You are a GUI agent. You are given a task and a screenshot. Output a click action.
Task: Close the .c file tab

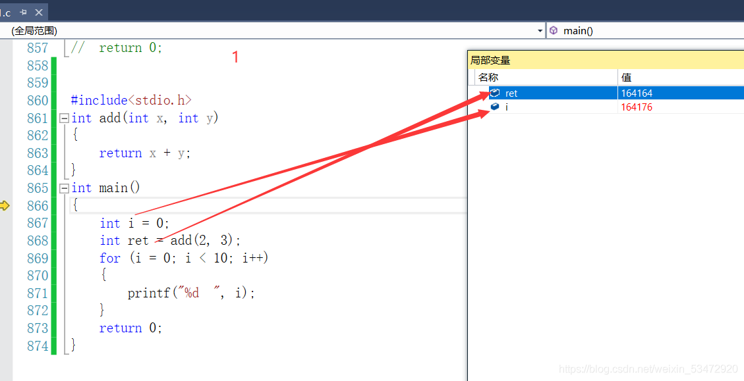click(x=39, y=13)
